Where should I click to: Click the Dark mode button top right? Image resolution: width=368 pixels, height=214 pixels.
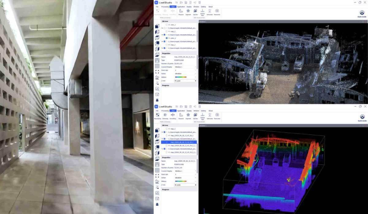tap(361, 13)
